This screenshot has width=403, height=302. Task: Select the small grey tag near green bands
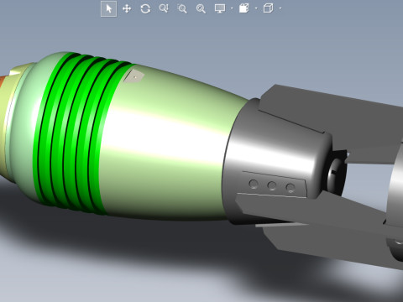click(133, 76)
